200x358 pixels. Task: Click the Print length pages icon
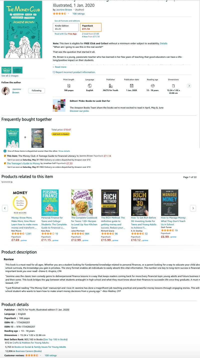pos(69,86)
